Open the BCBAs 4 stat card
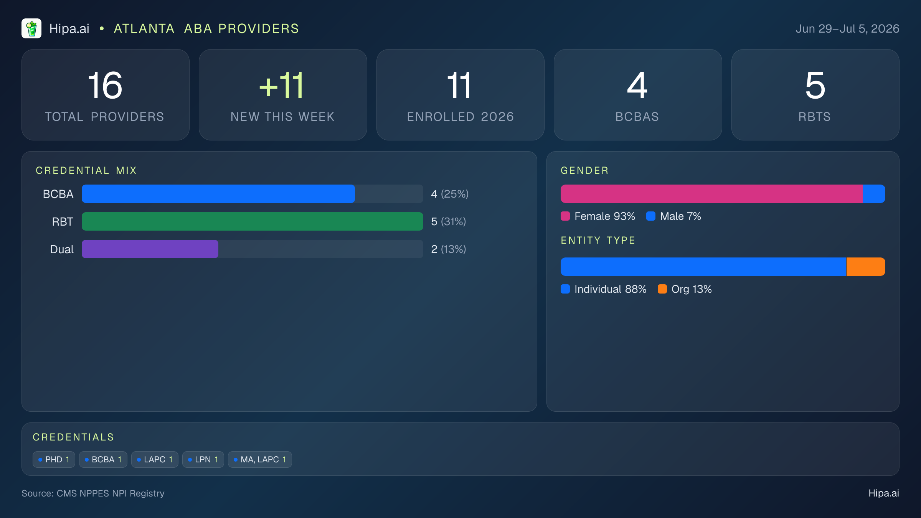The width and height of the screenshot is (921, 518). [638, 95]
